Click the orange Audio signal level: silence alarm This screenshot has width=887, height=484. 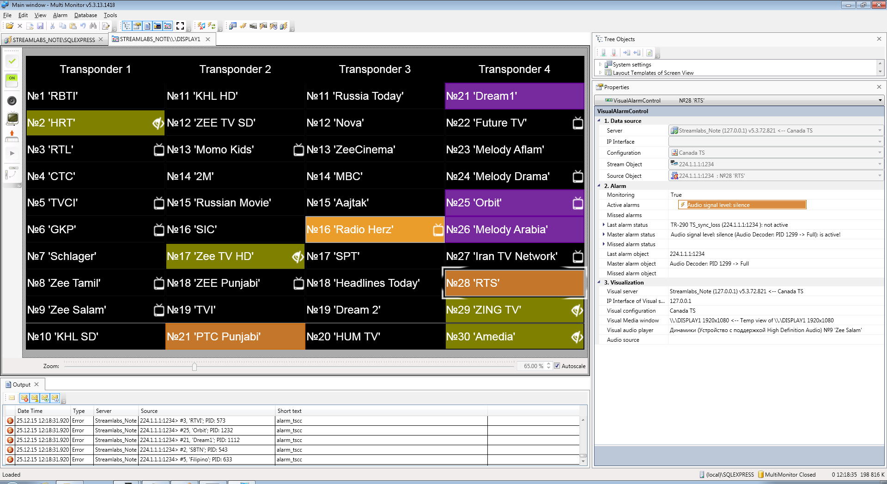(x=742, y=205)
